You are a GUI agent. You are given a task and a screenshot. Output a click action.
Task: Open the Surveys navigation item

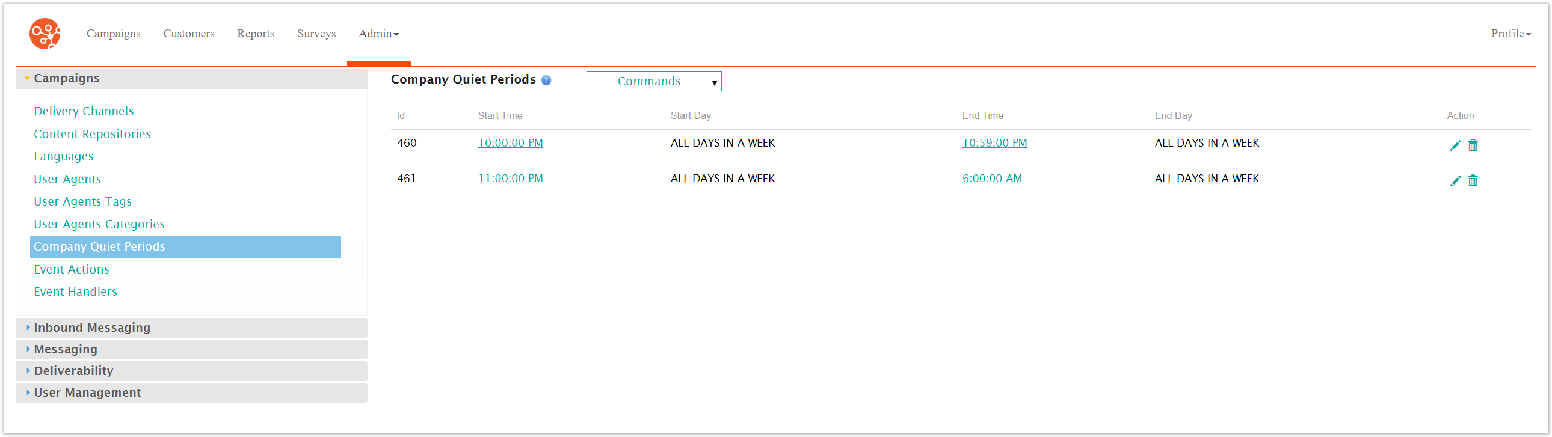316,34
